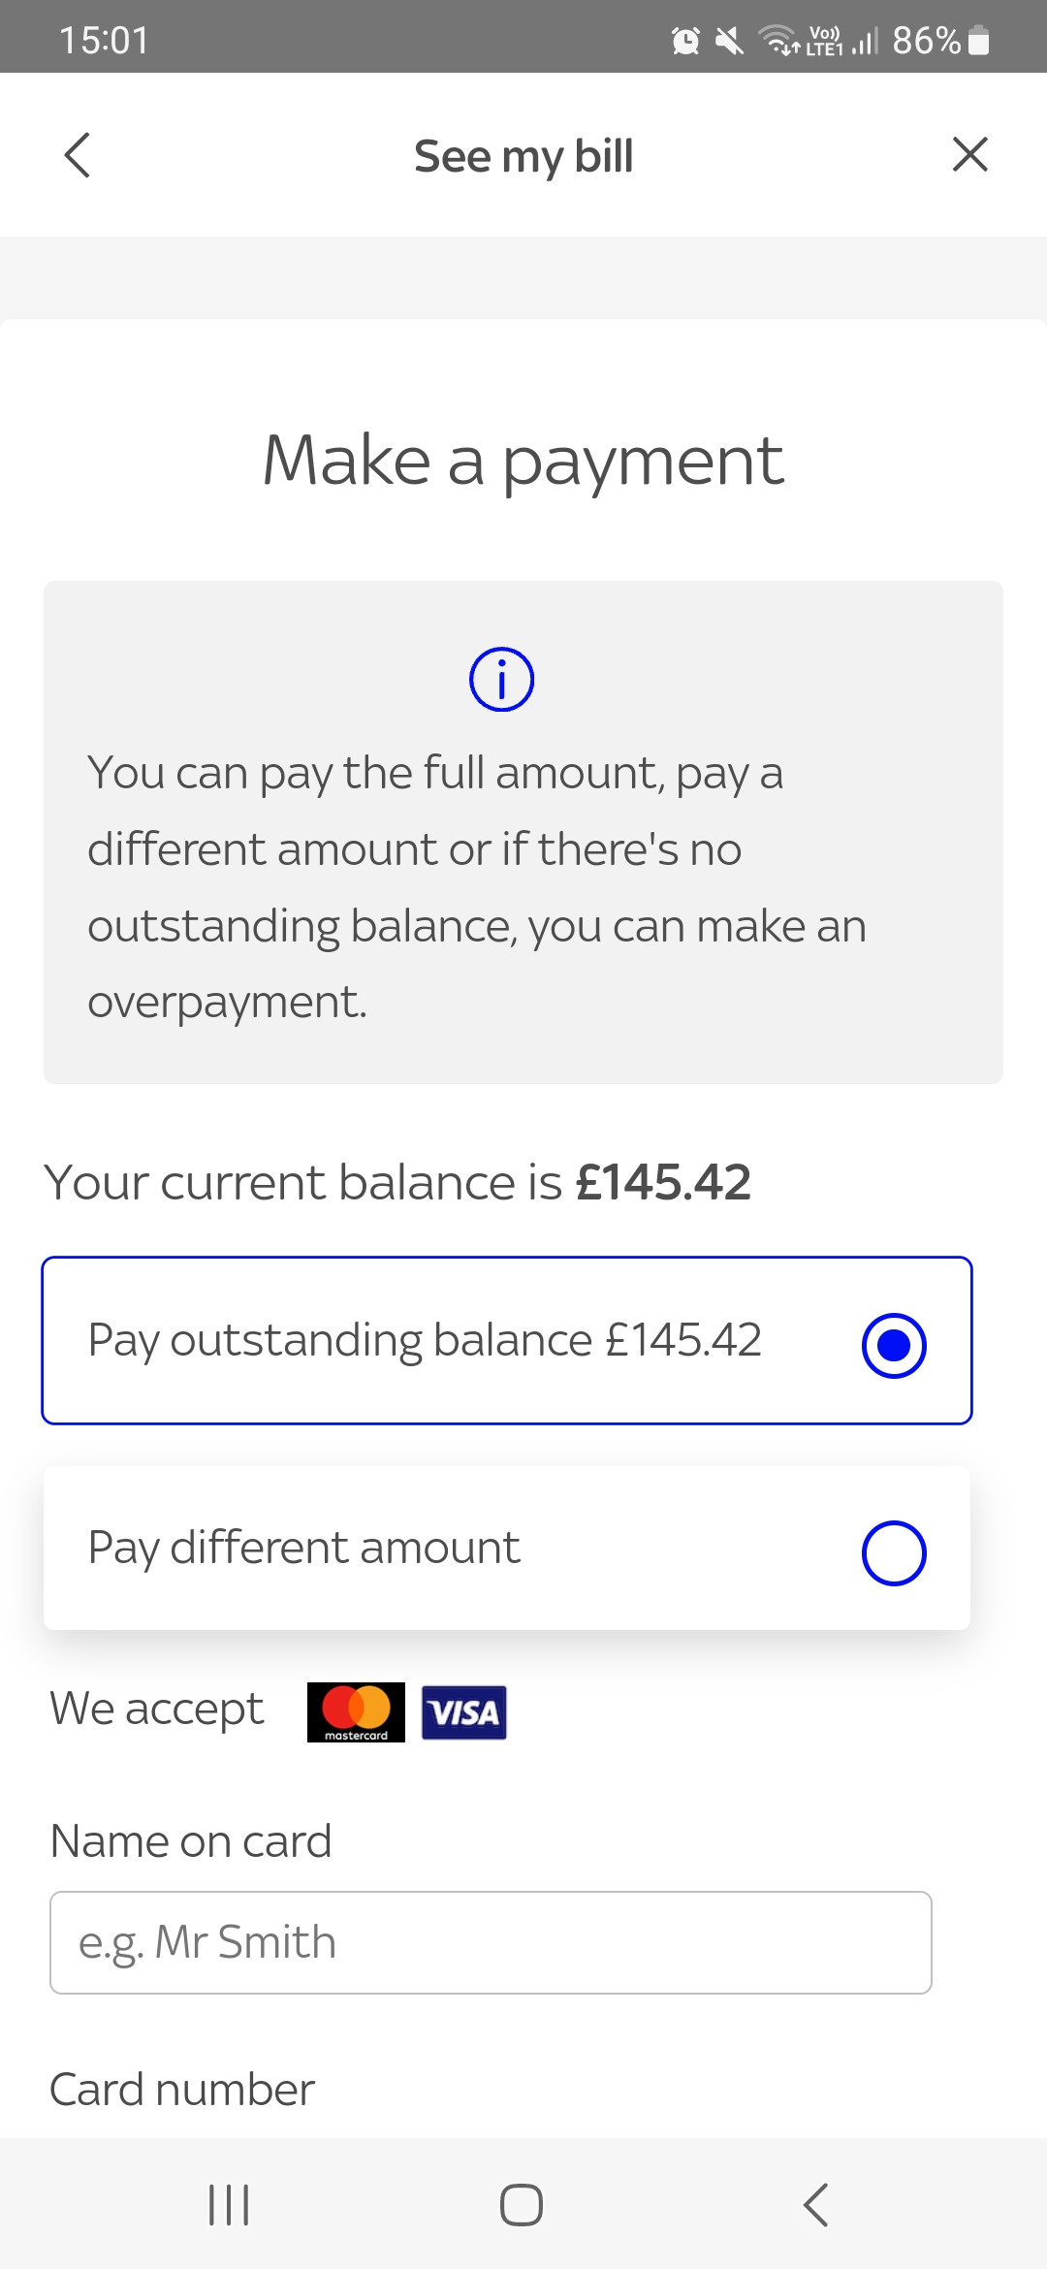Tap the See my bill header title
1047x2269 pixels.
click(x=523, y=155)
